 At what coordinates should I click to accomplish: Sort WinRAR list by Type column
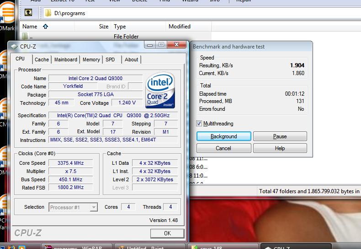tap(138, 27)
